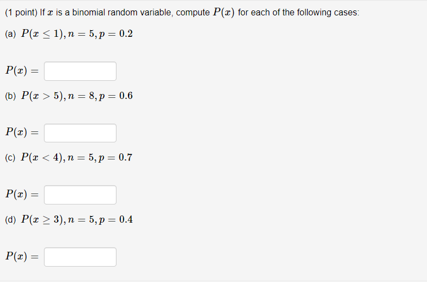Click the "P(x) =" label beside fourth answer box
The width and height of the screenshot is (427, 282).
click(22, 256)
